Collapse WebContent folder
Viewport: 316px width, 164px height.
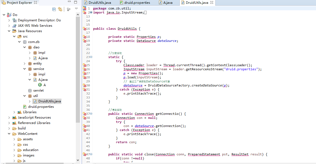click(9, 134)
